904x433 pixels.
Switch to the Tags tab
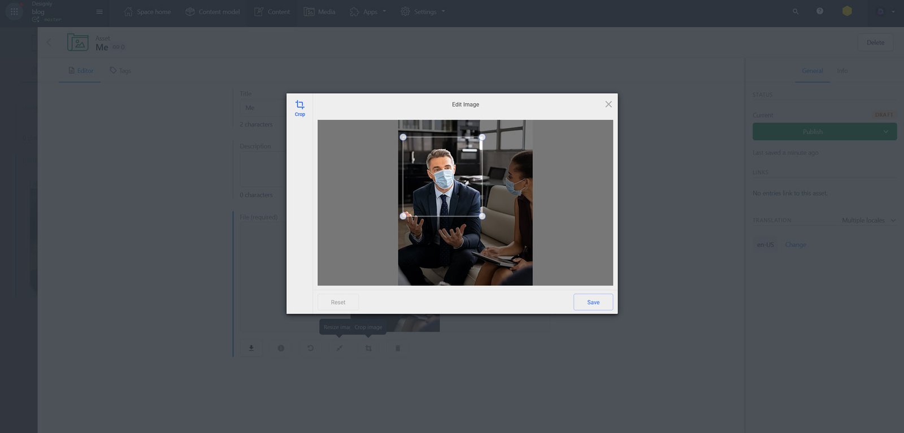point(120,71)
